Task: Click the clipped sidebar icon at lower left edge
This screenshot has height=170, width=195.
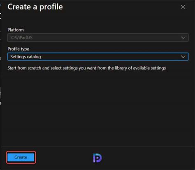Action: tap(0, 103)
